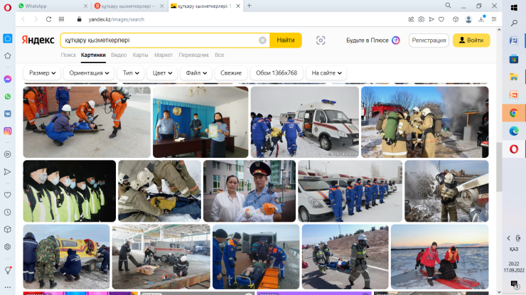Screen dimensions: 526x295
Task: Take a snapshot with the camera icon
Action: (422, 19)
